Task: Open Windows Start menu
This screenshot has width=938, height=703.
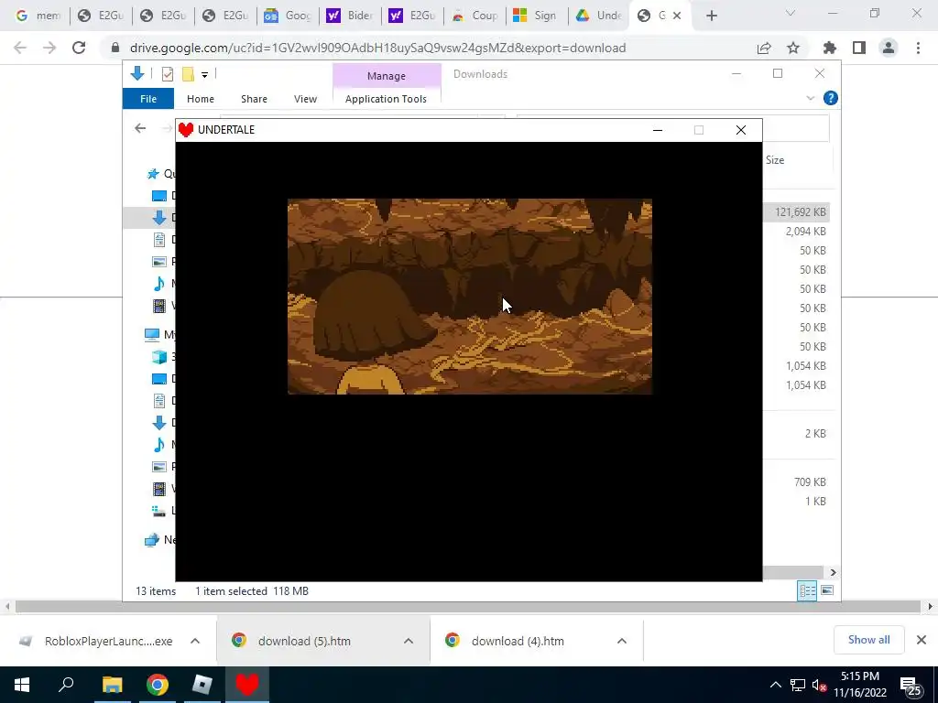Action: (x=22, y=685)
